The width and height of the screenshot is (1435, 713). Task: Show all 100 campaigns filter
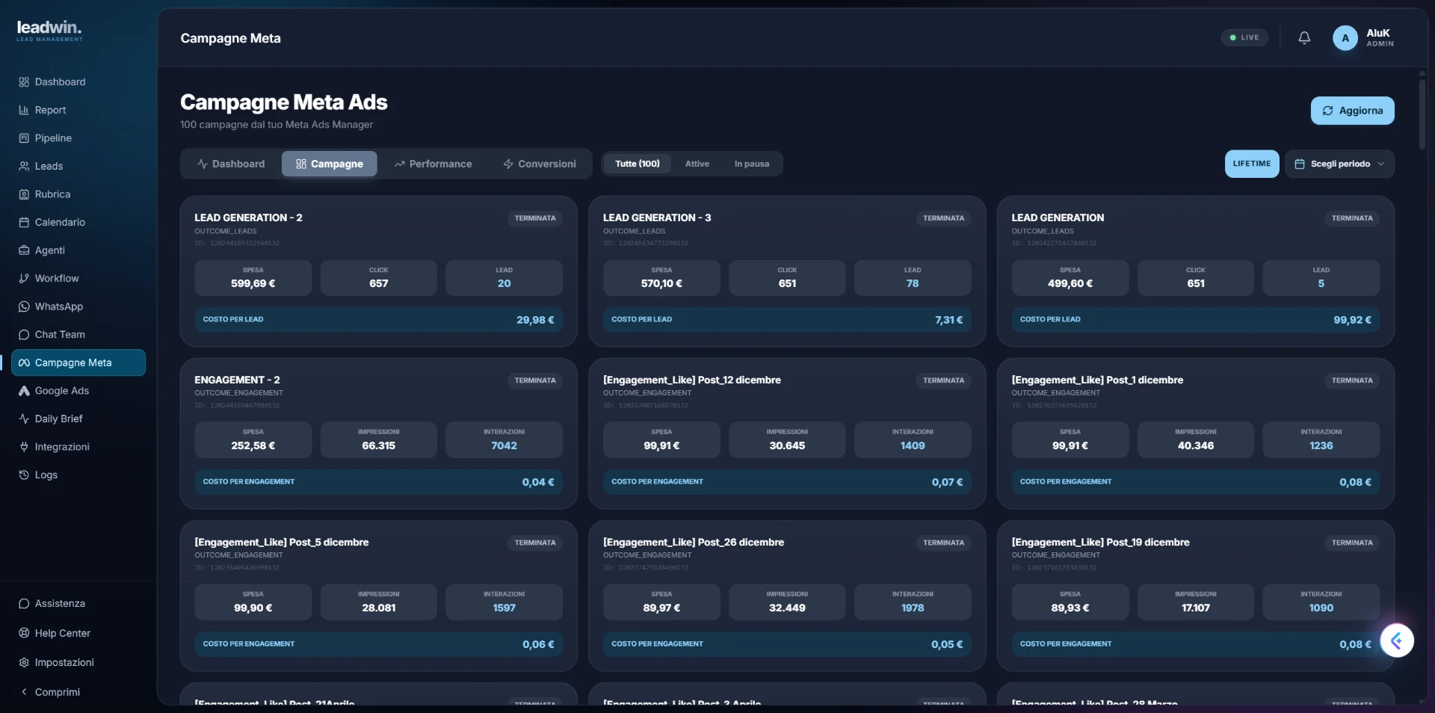click(637, 164)
